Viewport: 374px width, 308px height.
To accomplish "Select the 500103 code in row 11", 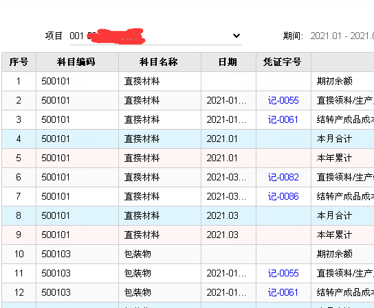I will click(x=56, y=273).
